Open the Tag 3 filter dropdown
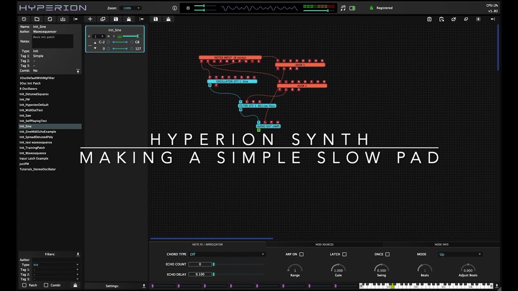Viewport: 518px width, 291px height. click(56, 279)
